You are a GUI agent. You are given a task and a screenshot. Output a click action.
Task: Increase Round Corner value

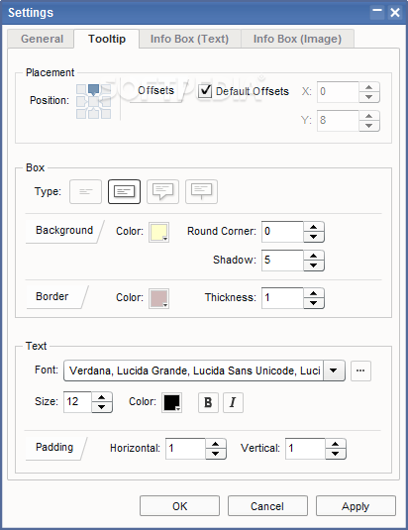coord(314,227)
